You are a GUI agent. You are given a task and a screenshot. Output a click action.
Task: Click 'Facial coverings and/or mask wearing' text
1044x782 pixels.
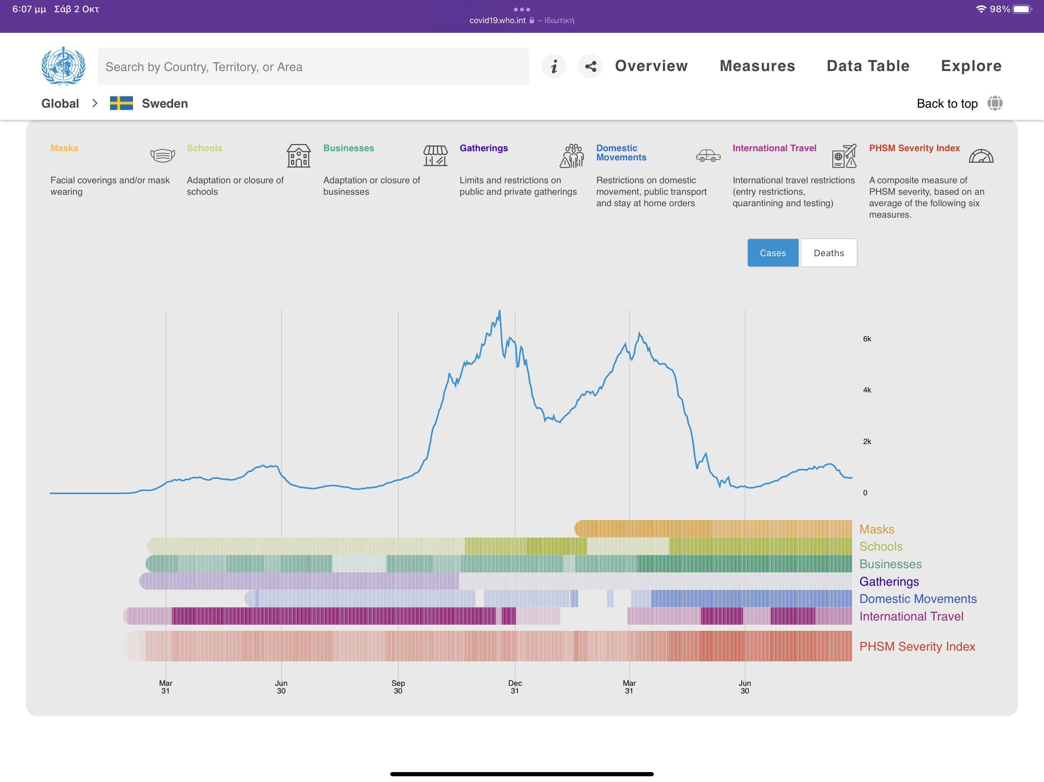pyautogui.click(x=110, y=186)
